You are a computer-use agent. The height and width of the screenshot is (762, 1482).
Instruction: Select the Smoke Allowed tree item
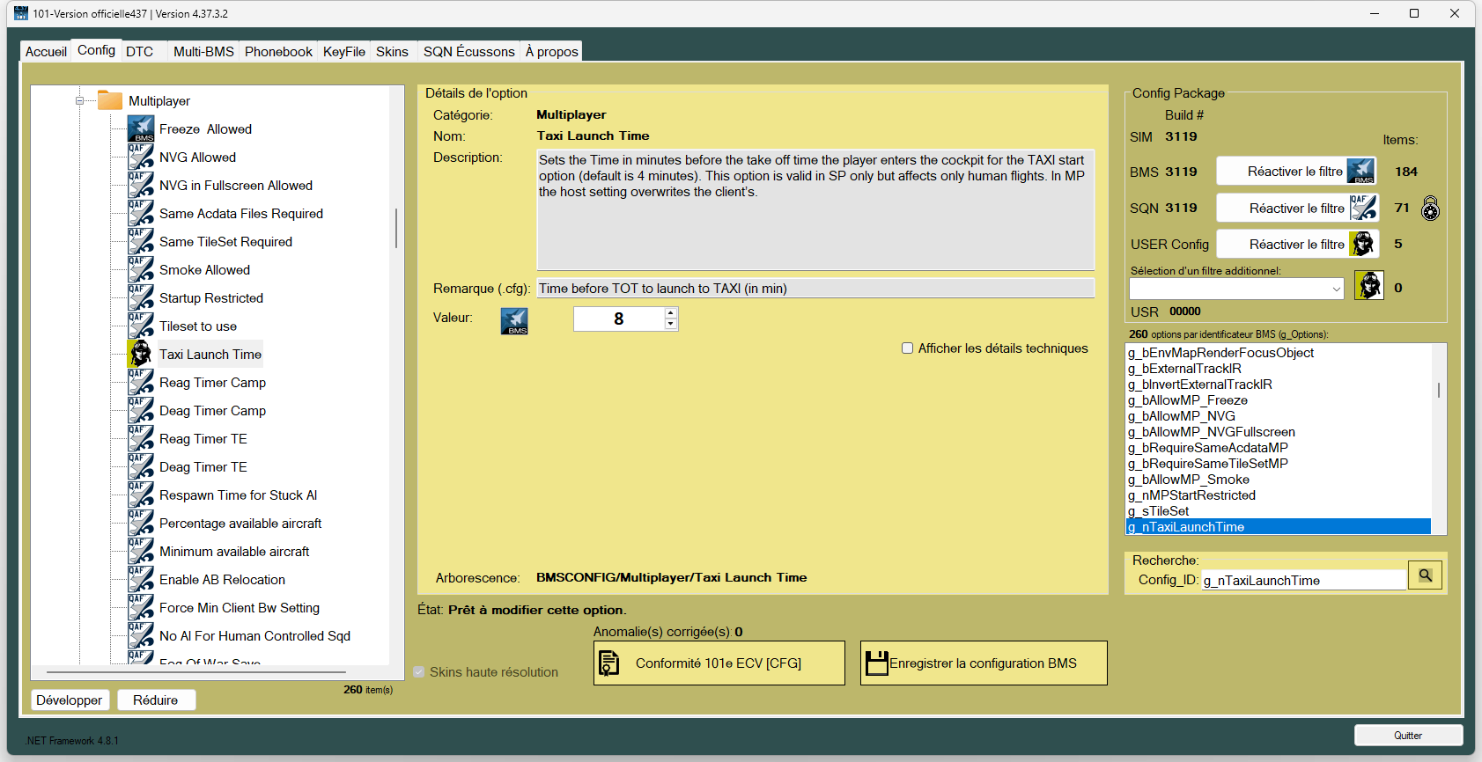[204, 270]
